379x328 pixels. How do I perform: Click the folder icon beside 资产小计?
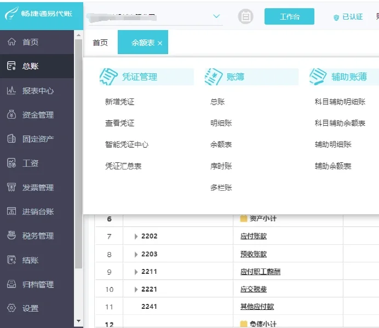244,219
